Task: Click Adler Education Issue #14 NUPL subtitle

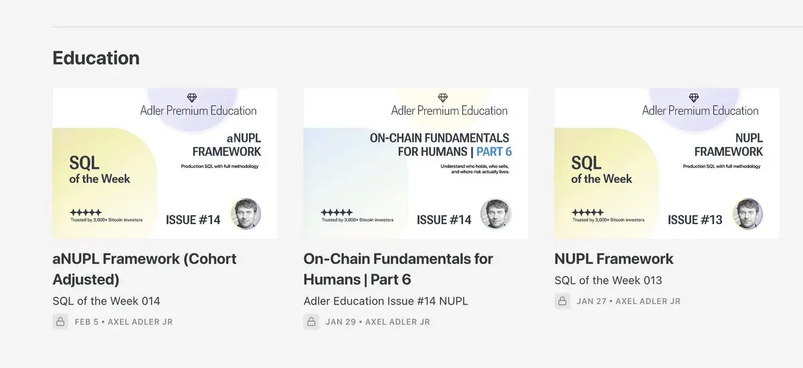Action: 385,301
